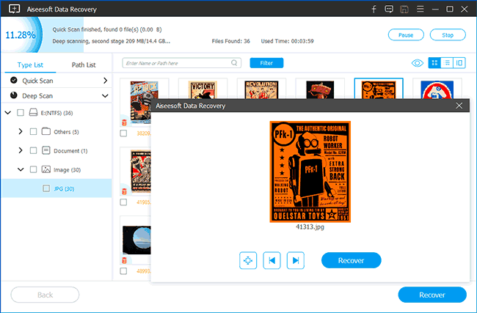This screenshot has height=313, width=477.
Task: Select the Document (1) label
Action: pyautogui.click(x=70, y=151)
